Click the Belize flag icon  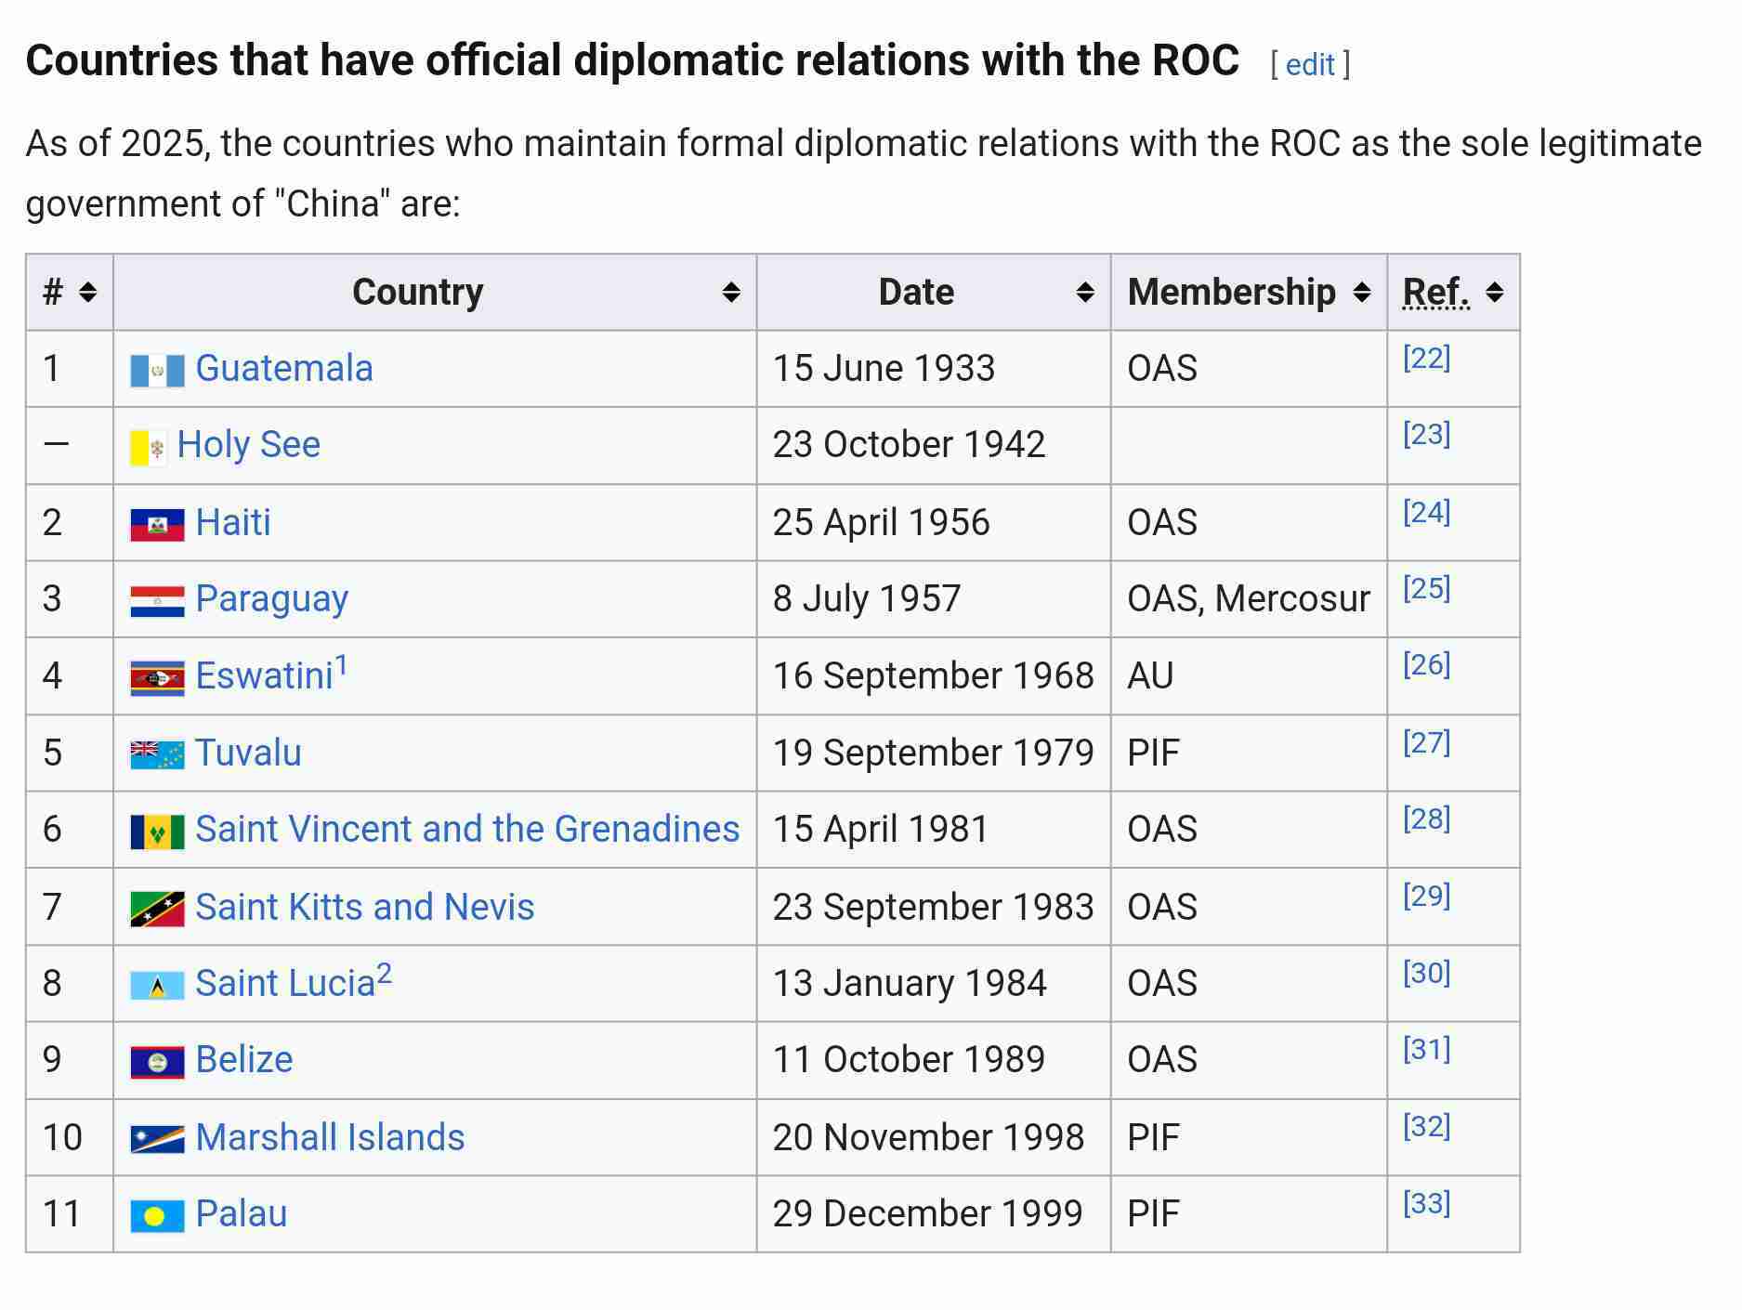point(157,1062)
